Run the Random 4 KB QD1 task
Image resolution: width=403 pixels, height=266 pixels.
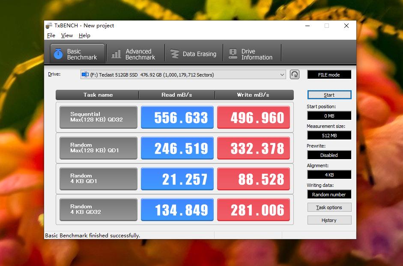point(99,179)
